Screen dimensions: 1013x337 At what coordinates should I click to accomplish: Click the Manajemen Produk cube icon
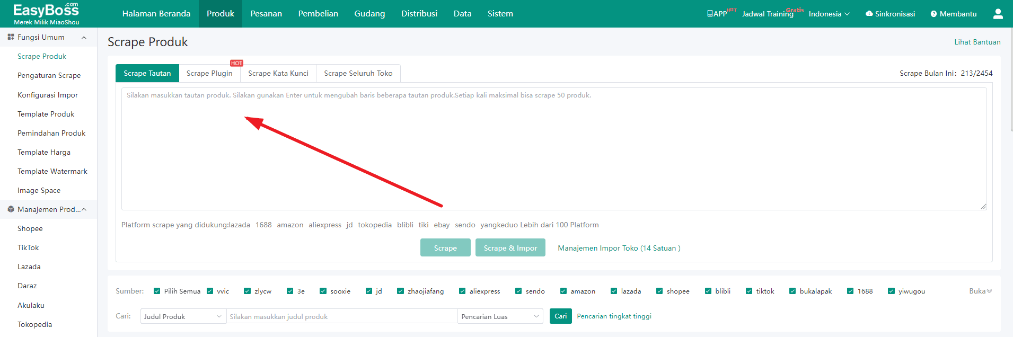(11, 209)
